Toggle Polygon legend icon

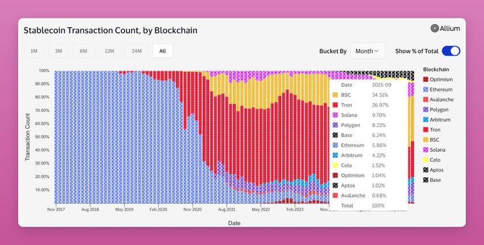coord(426,110)
